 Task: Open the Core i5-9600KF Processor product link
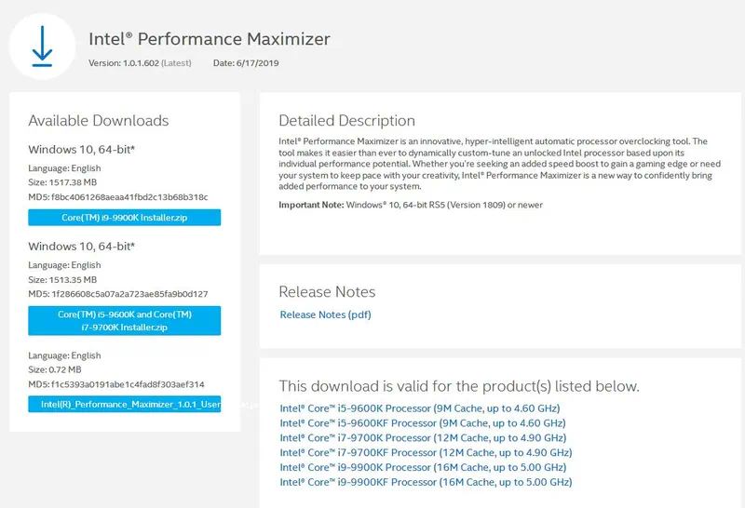coord(422,422)
